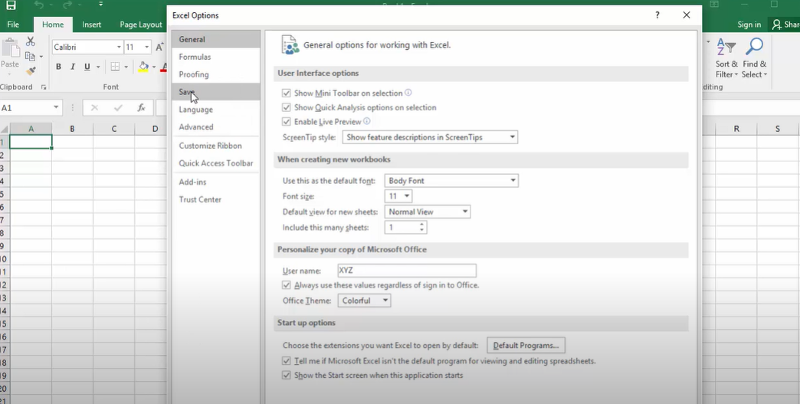Toggle Show the Start screen when application starts
The height and width of the screenshot is (404, 800).
tap(287, 376)
